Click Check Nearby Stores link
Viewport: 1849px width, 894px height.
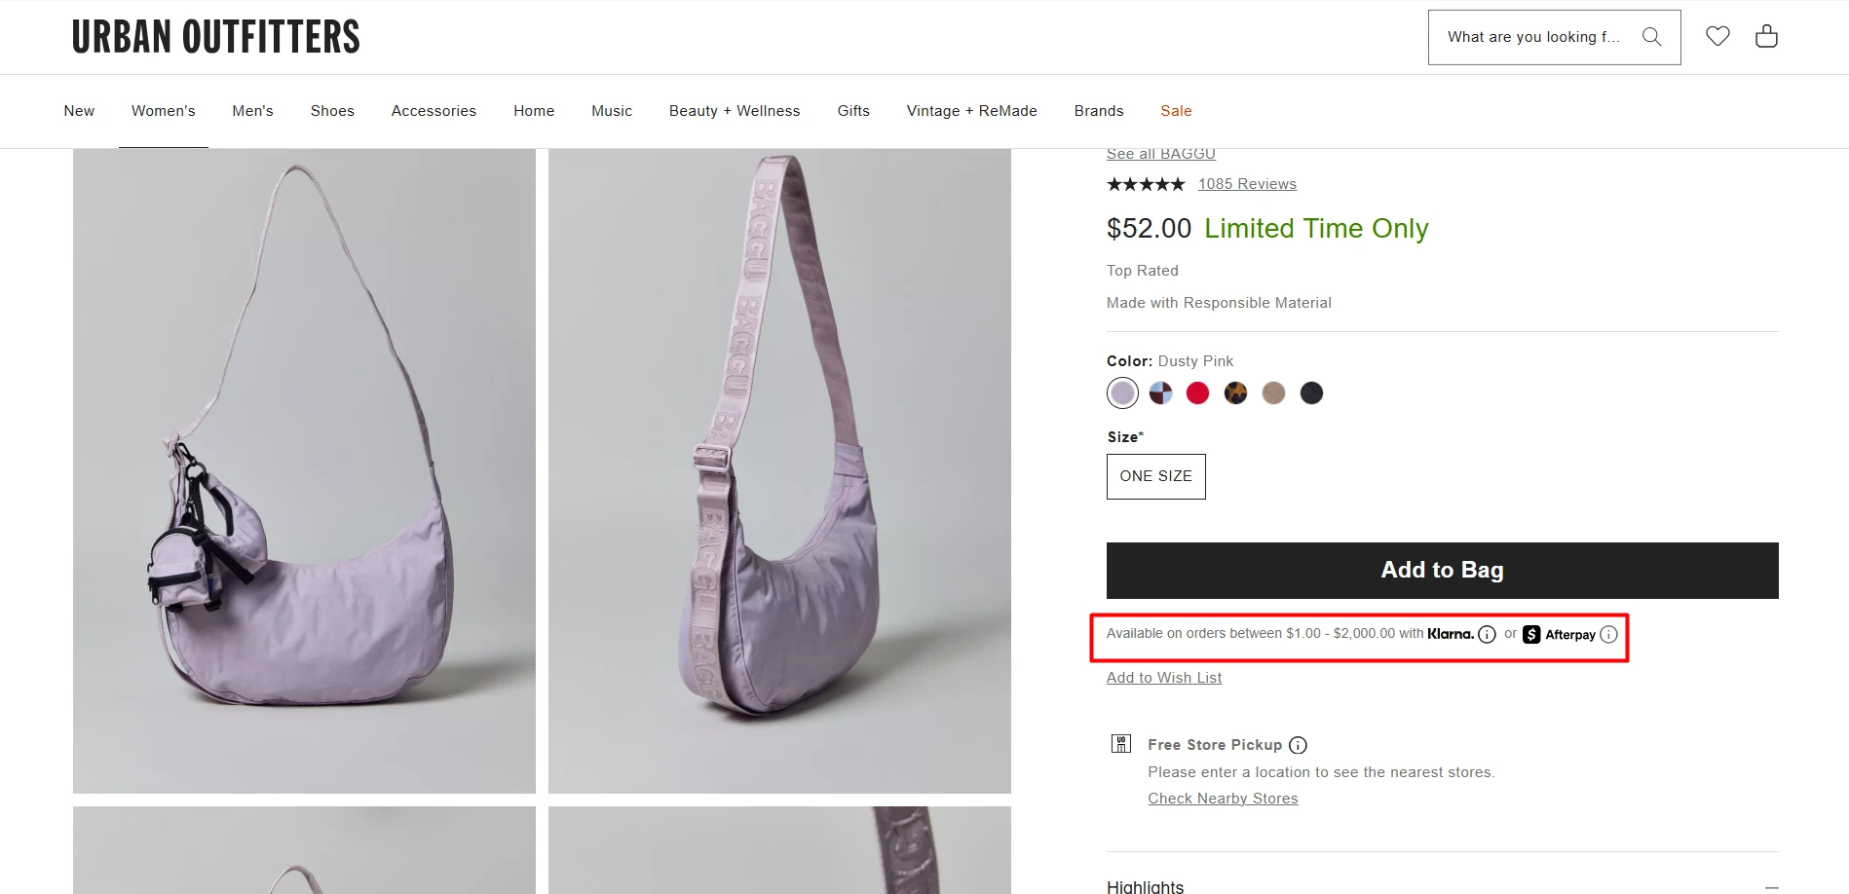point(1223,799)
